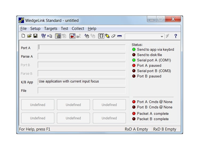Toggle the Send to disk file indicator
The height and width of the screenshot is (149, 198).
coord(134,55)
